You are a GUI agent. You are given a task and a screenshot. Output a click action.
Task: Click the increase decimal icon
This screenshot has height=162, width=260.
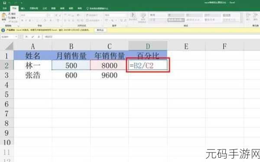[121, 20]
